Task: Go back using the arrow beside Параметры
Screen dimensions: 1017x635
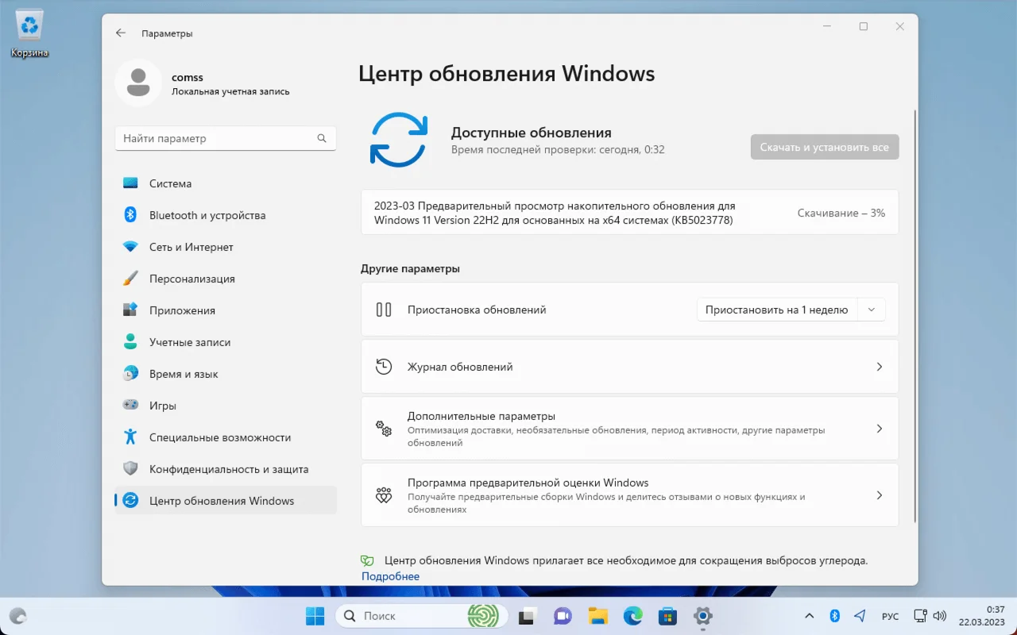Action: [121, 33]
